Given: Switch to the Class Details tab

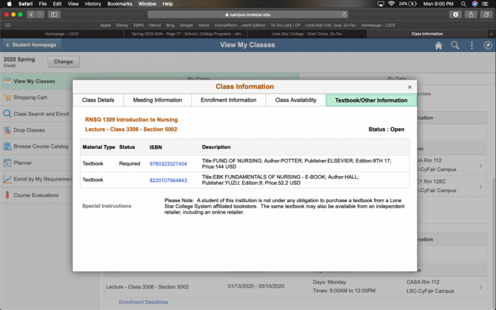Looking at the screenshot, I should [98, 100].
